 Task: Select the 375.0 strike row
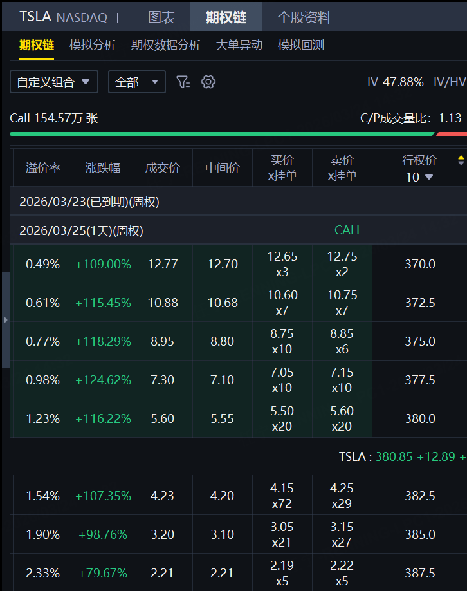(420, 341)
